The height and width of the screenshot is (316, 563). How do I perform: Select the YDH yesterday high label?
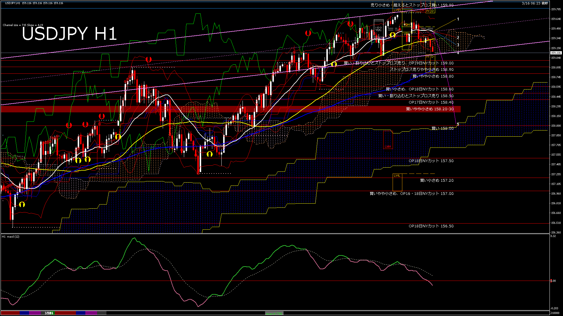pos(407,25)
